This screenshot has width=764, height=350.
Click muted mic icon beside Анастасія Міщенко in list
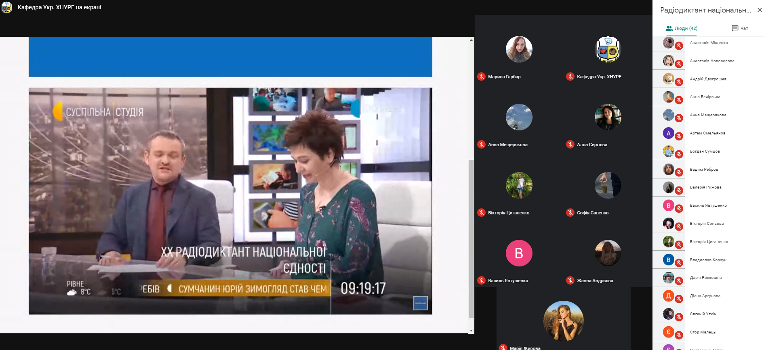click(x=679, y=46)
